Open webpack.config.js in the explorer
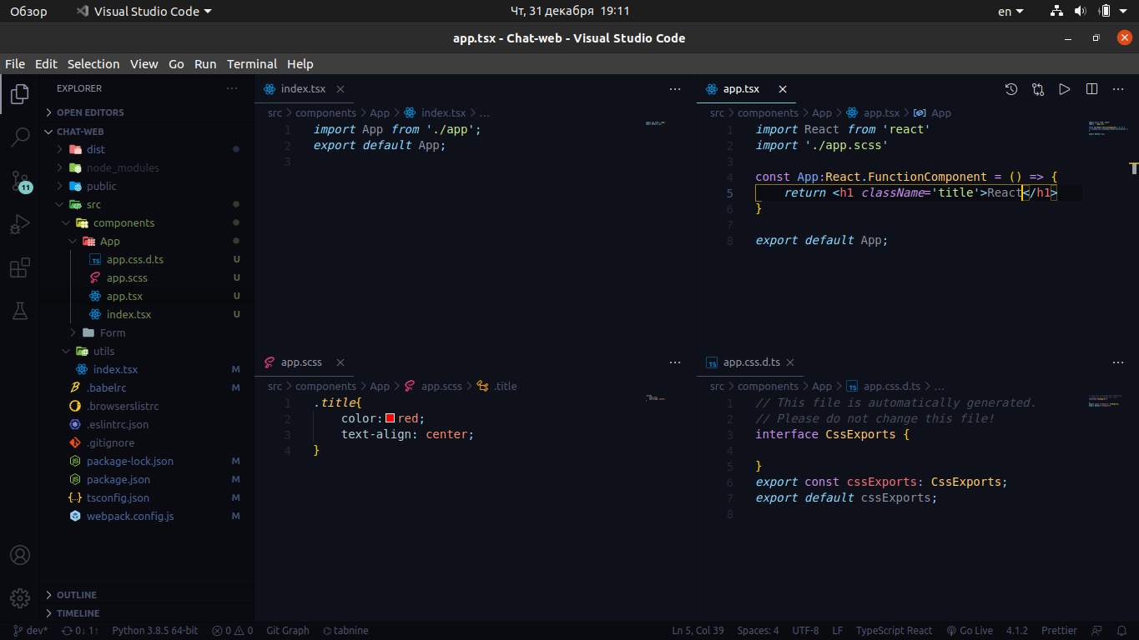 pyautogui.click(x=146, y=517)
